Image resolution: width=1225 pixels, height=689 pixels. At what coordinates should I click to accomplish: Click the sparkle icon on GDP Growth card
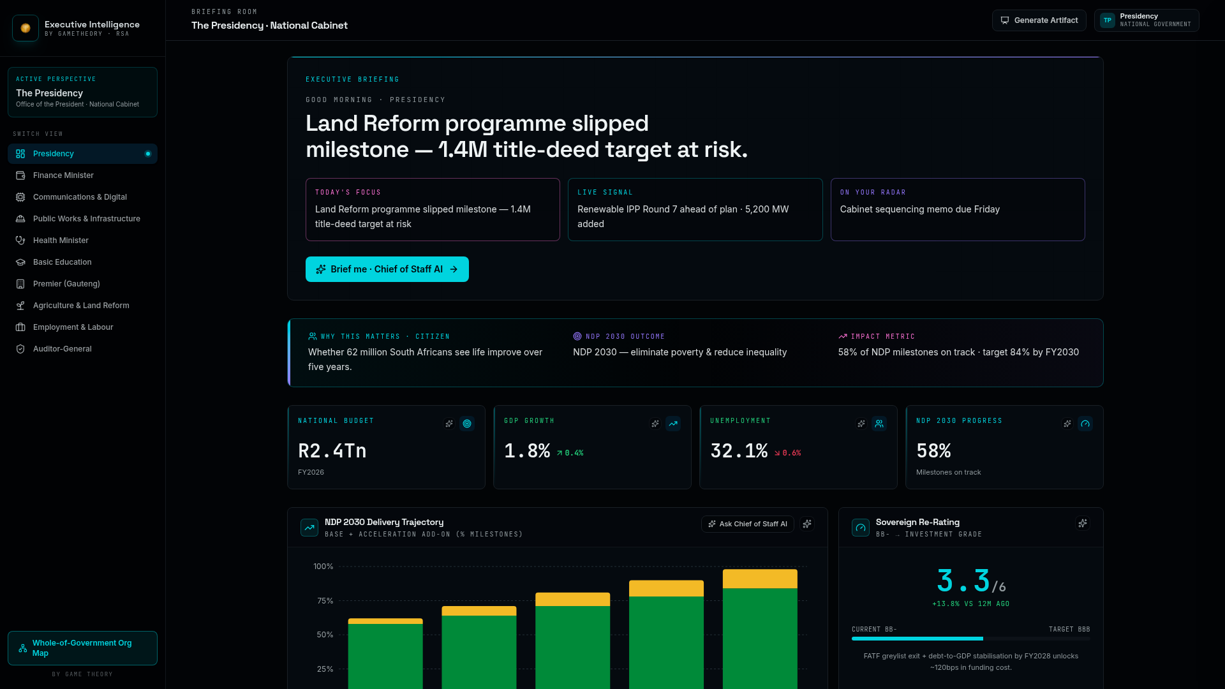(x=655, y=424)
